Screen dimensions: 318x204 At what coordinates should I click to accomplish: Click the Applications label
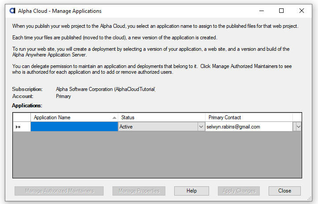click(x=27, y=106)
